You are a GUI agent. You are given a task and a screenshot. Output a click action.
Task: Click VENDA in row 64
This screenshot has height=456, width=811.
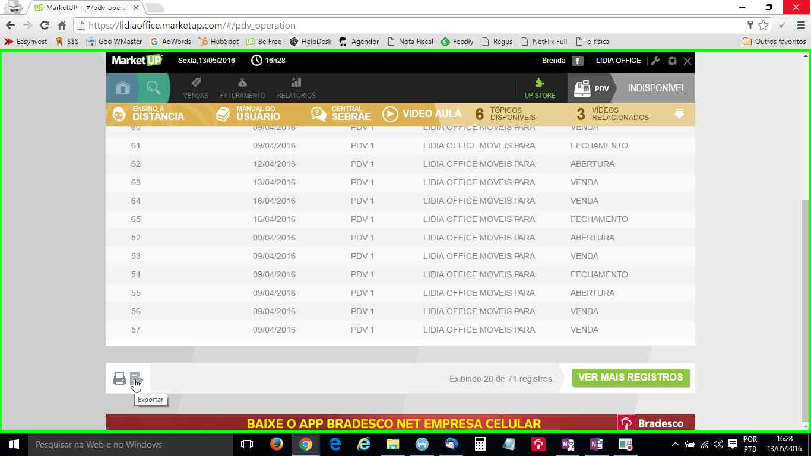pos(584,201)
